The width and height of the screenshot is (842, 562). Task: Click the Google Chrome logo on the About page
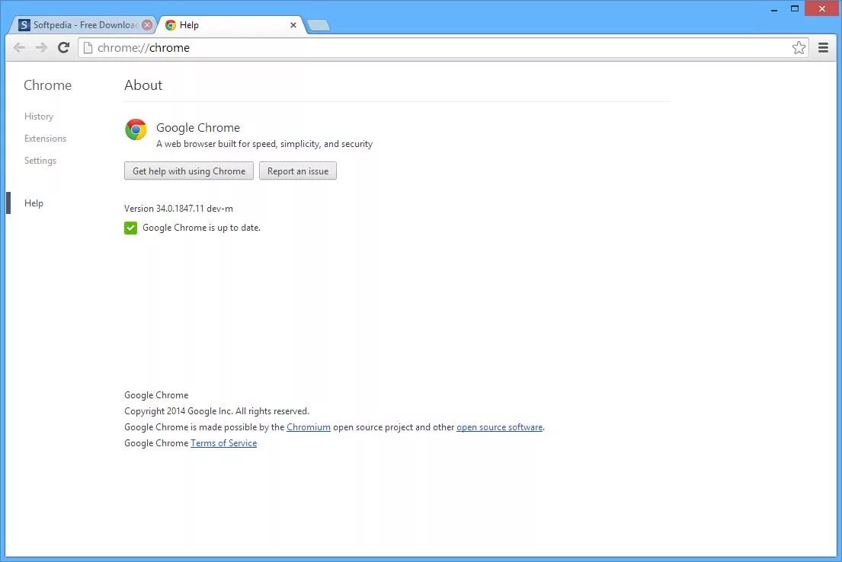point(136,129)
